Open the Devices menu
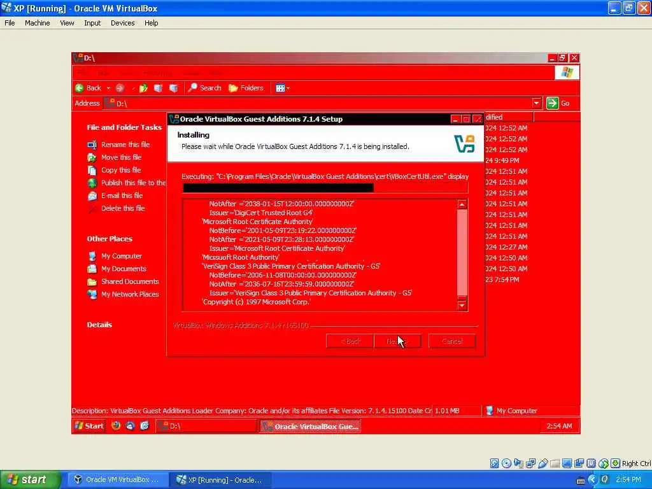652x489 pixels. point(123,23)
